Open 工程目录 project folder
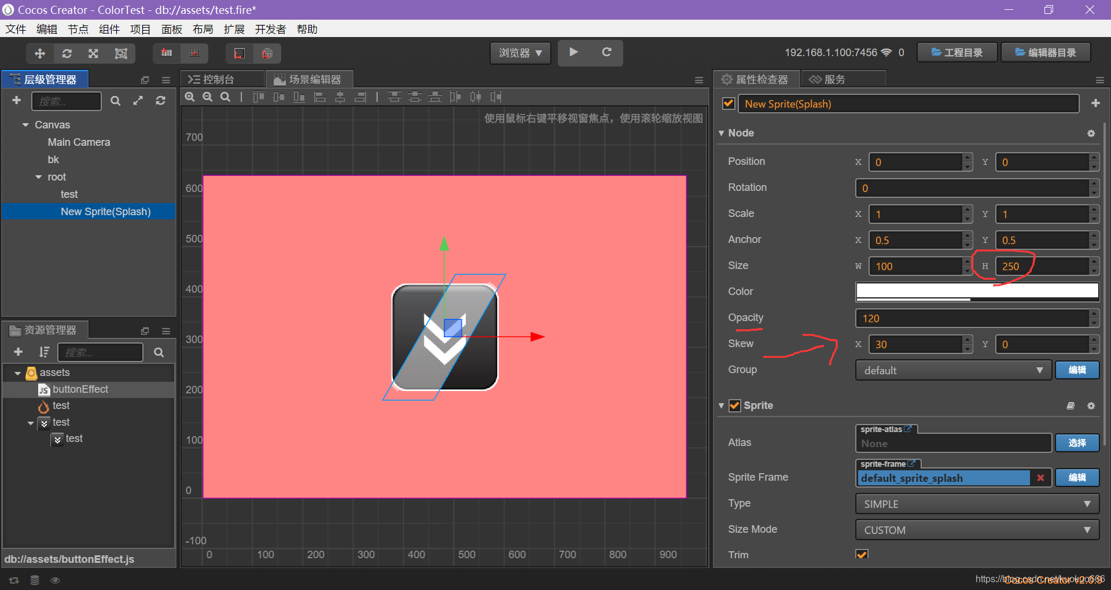The width and height of the screenshot is (1111, 590). (x=957, y=53)
